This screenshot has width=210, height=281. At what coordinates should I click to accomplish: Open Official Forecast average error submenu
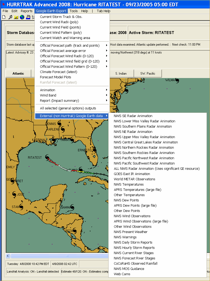pos(72,51)
